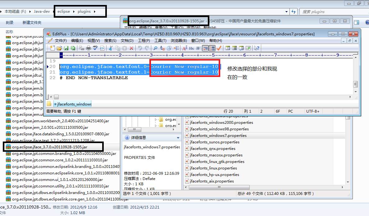This screenshot has width=369, height=216.
Task: View document in browser icon
Action: tap(102, 48)
